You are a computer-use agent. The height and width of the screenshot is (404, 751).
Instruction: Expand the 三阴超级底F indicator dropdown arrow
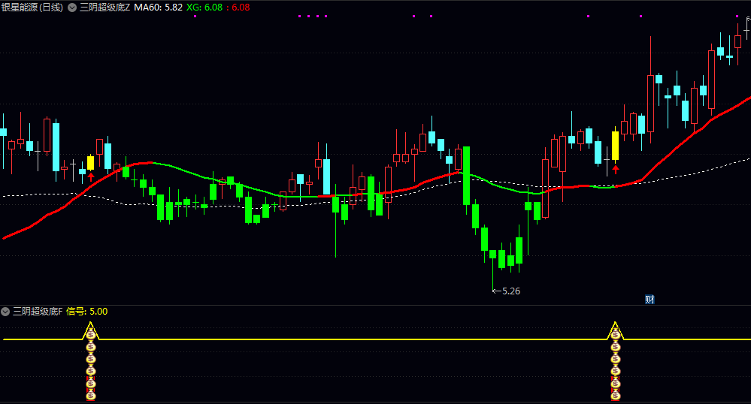pos(5,312)
